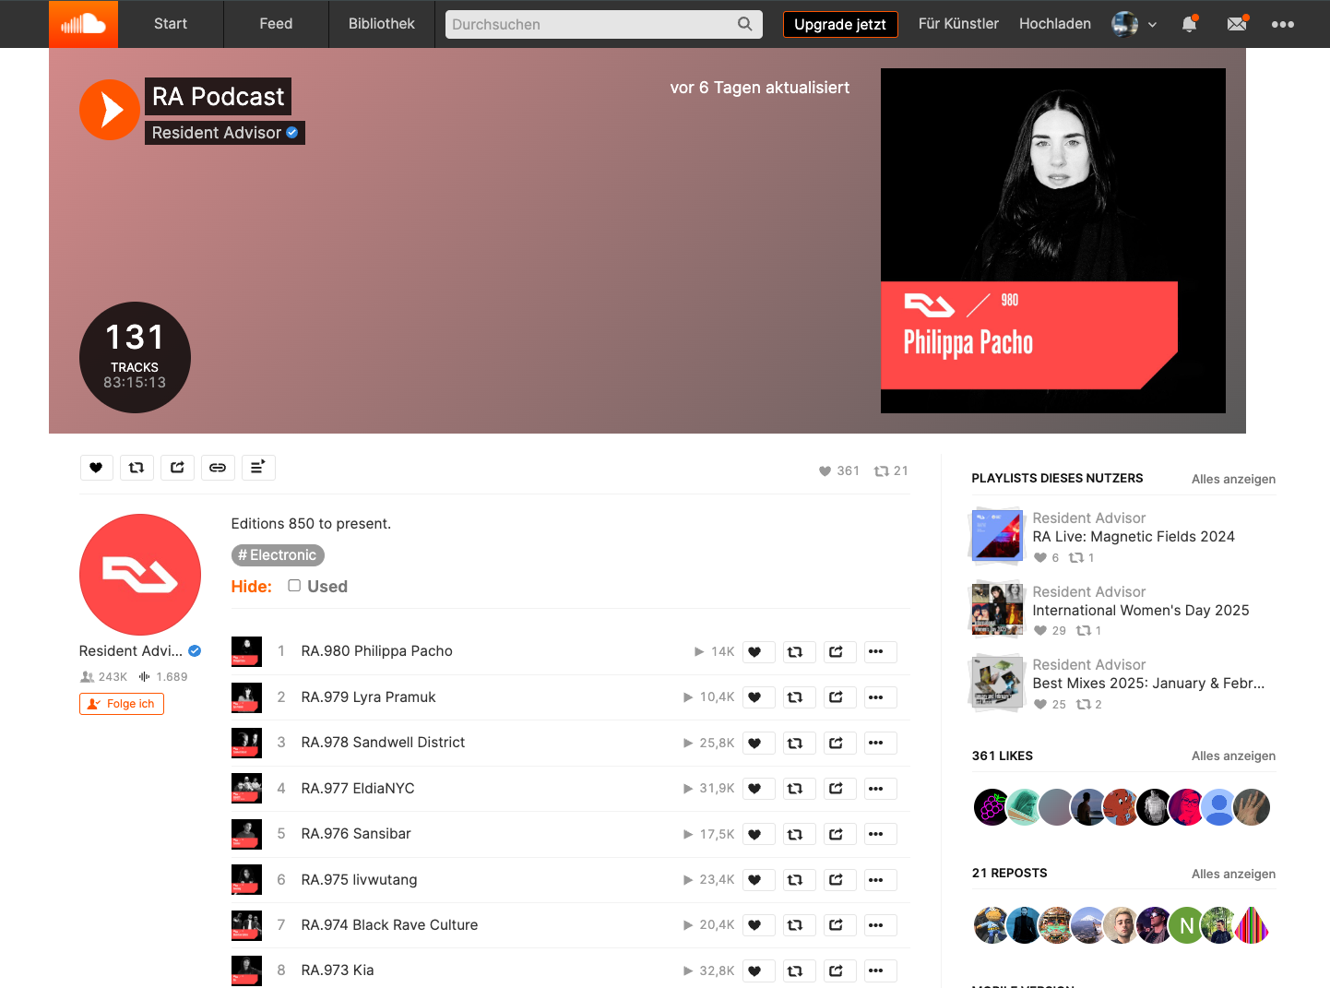Click the SoundCloud logo
The height and width of the screenshot is (988, 1330).
click(83, 24)
